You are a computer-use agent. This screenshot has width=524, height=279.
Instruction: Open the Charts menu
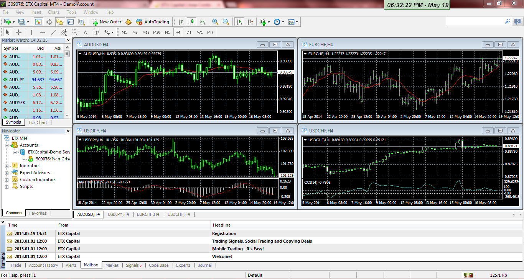tap(54, 12)
